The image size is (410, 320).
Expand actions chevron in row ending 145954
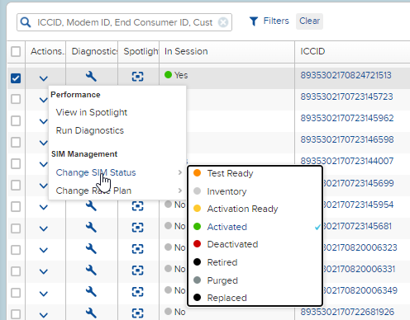[x=44, y=207]
